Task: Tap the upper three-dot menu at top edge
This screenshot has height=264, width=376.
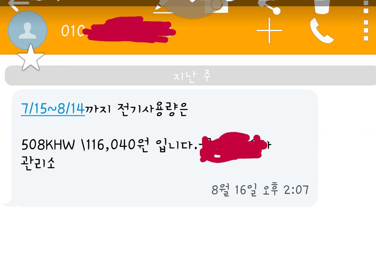Action: (x=366, y=7)
